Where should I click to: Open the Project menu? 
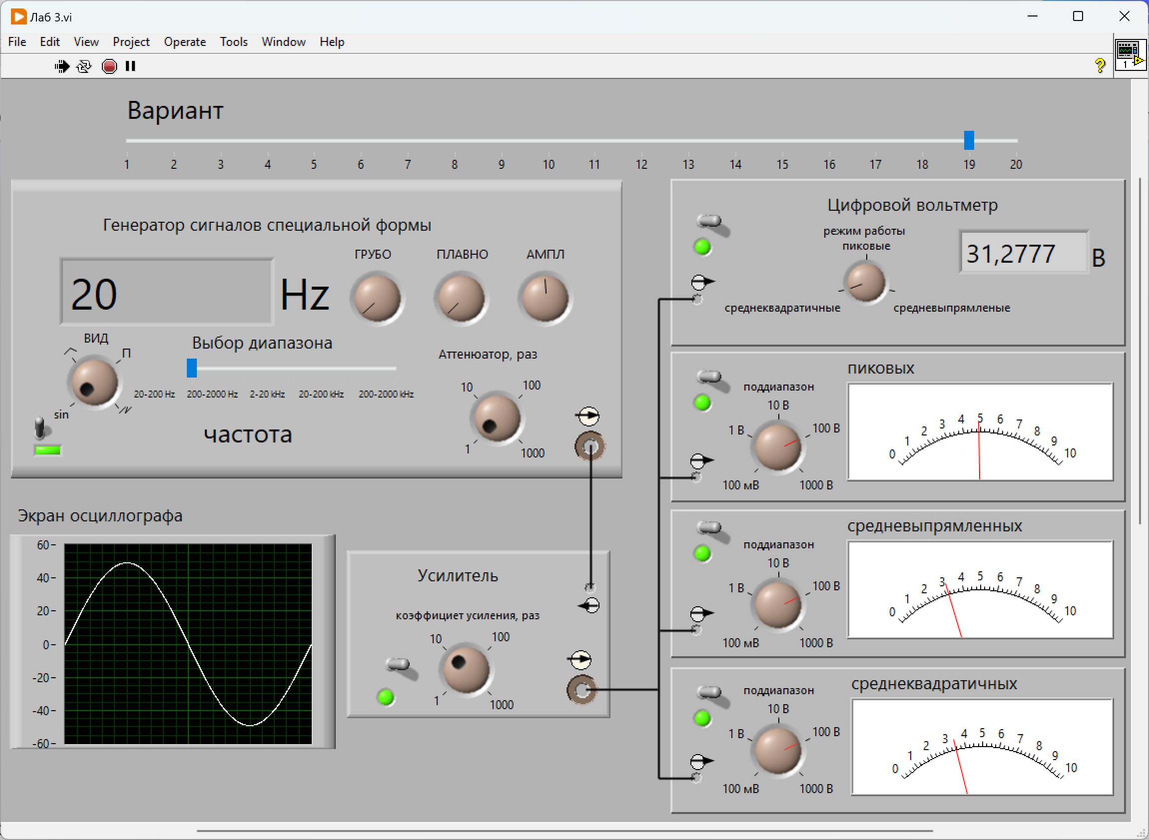pyautogui.click(x=131, y=41)
